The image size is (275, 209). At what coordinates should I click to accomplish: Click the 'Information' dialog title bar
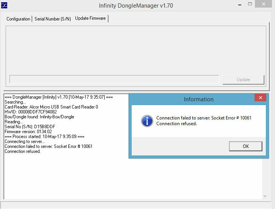point(198,99)
